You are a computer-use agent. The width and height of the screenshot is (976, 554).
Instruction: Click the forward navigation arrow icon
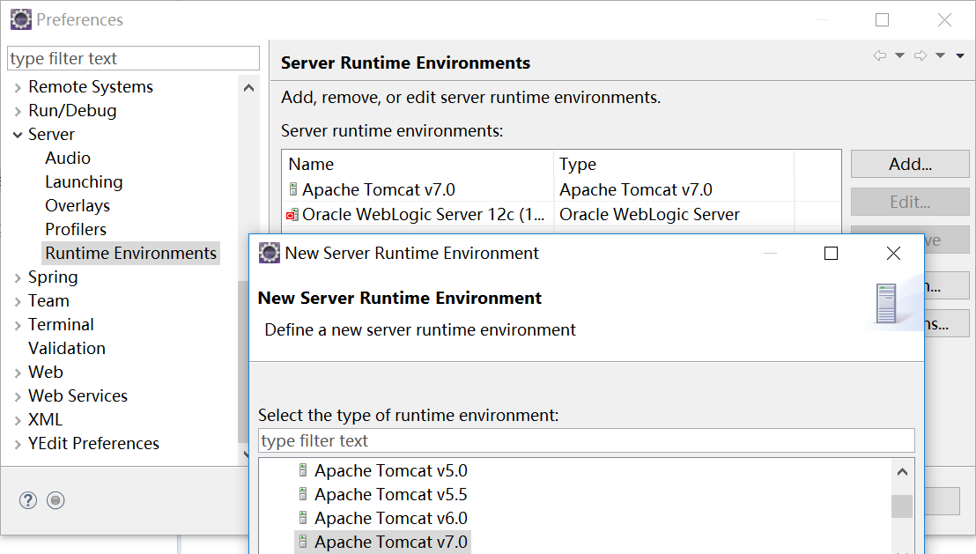(920, 55)
